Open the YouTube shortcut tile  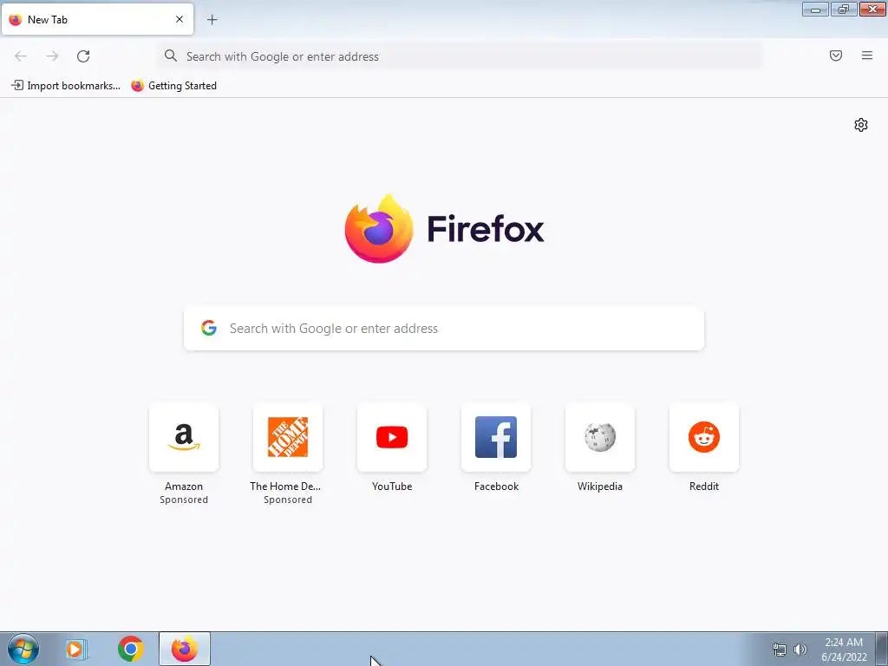392,437
